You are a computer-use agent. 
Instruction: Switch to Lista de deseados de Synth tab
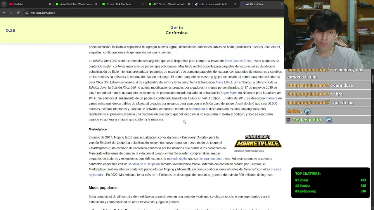[215, 4]
